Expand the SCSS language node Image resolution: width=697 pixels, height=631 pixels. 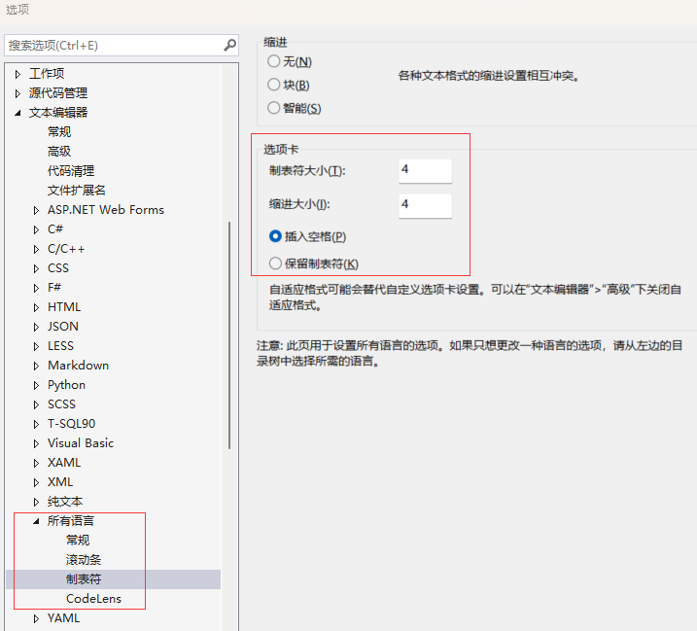pyautogui.click(x=36, y=404)
